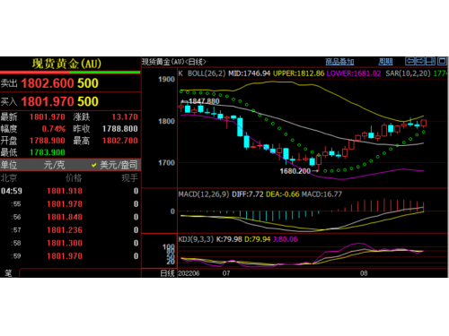Open the 周期 period selector link
449x336 pixels.
pyautogui.click(x=385, y=62)
